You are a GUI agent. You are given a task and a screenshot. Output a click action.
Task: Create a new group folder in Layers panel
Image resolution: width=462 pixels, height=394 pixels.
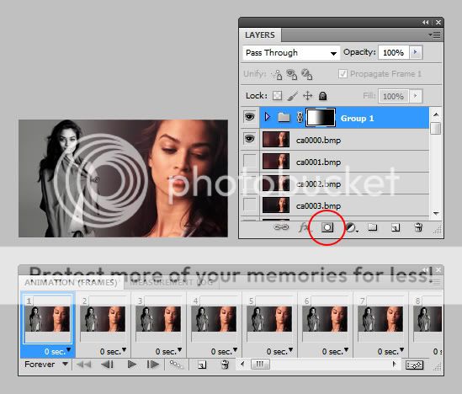click(x=373, y=227)
